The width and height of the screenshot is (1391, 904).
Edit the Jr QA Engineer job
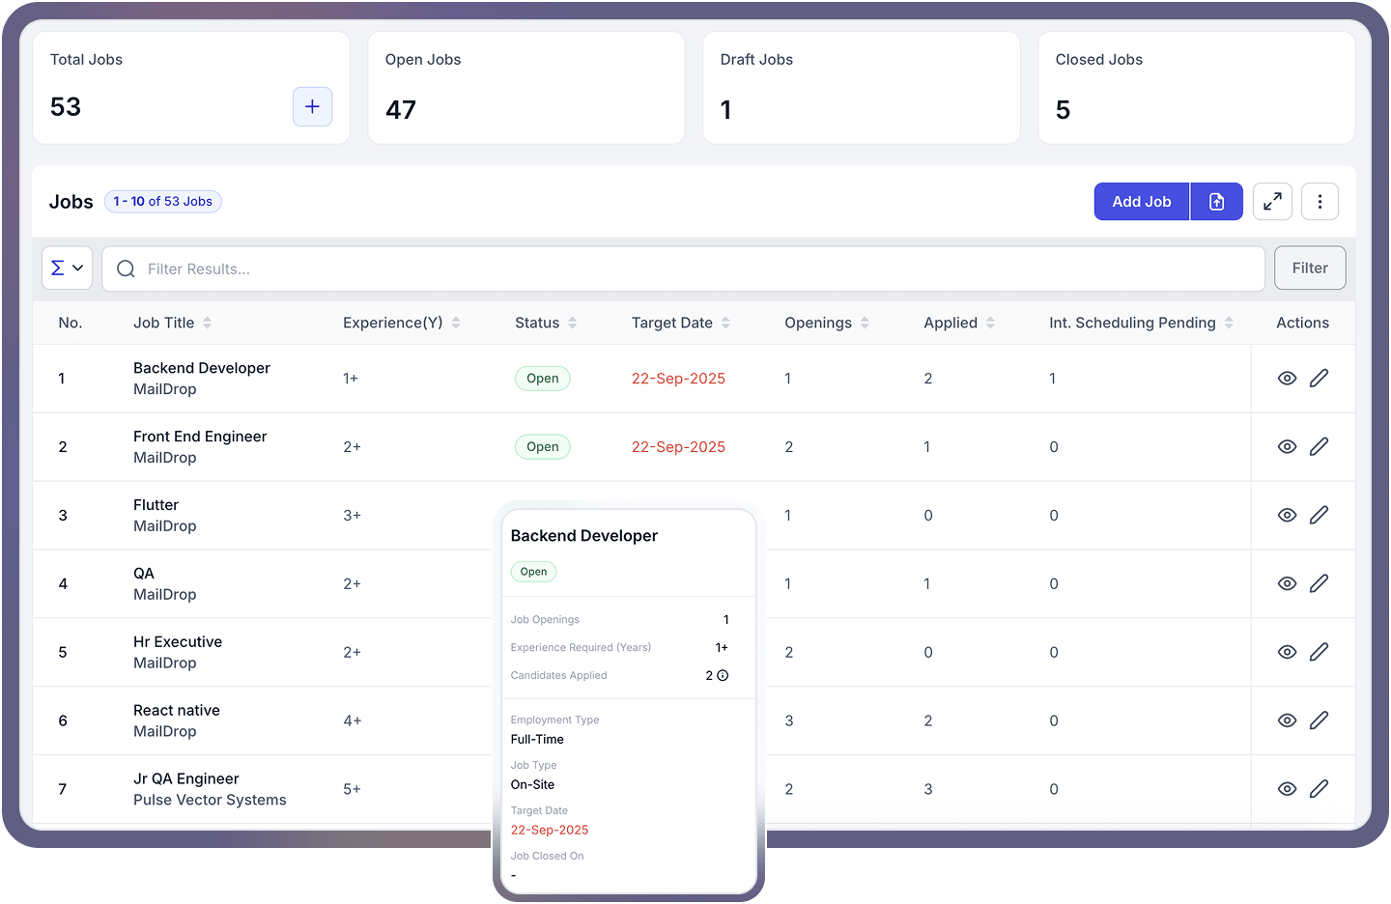pyautogui.click(x=1320, y=788)
